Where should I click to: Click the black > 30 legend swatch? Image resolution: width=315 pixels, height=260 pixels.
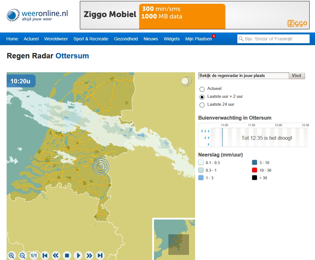pyautogui.click(x=254, y=178)
